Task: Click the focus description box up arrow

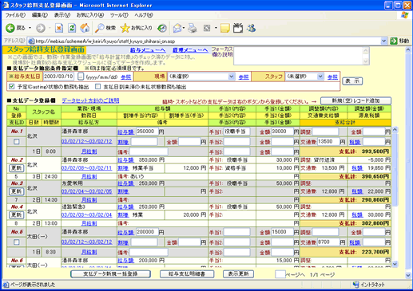Action: (366, 50)
